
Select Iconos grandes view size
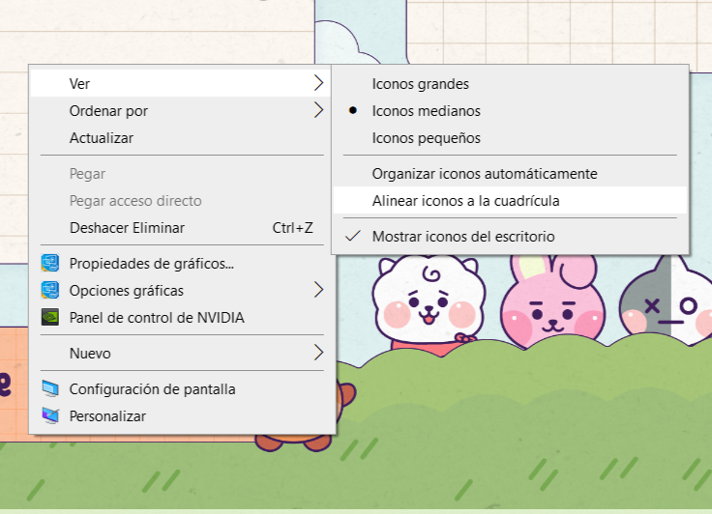[x=510, y=84]
